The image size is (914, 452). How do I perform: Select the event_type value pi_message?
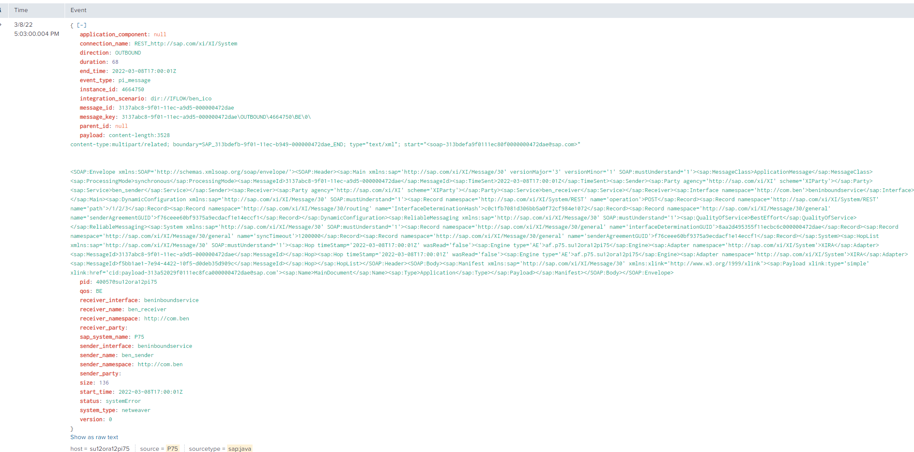click(x=134, y=80)
